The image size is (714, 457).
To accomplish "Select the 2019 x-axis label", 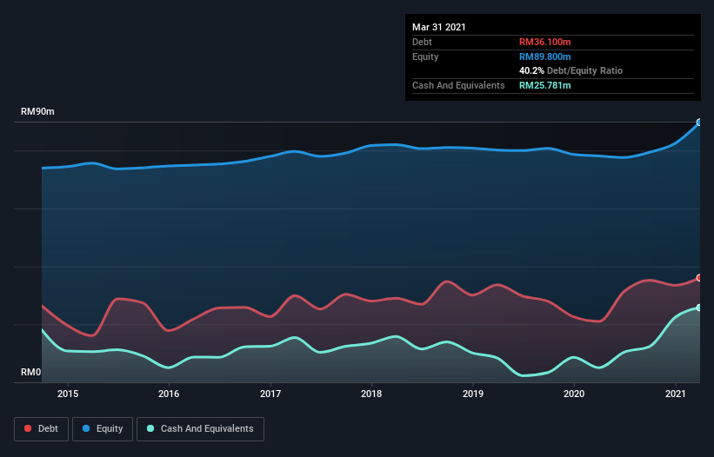I will [473, 394].
